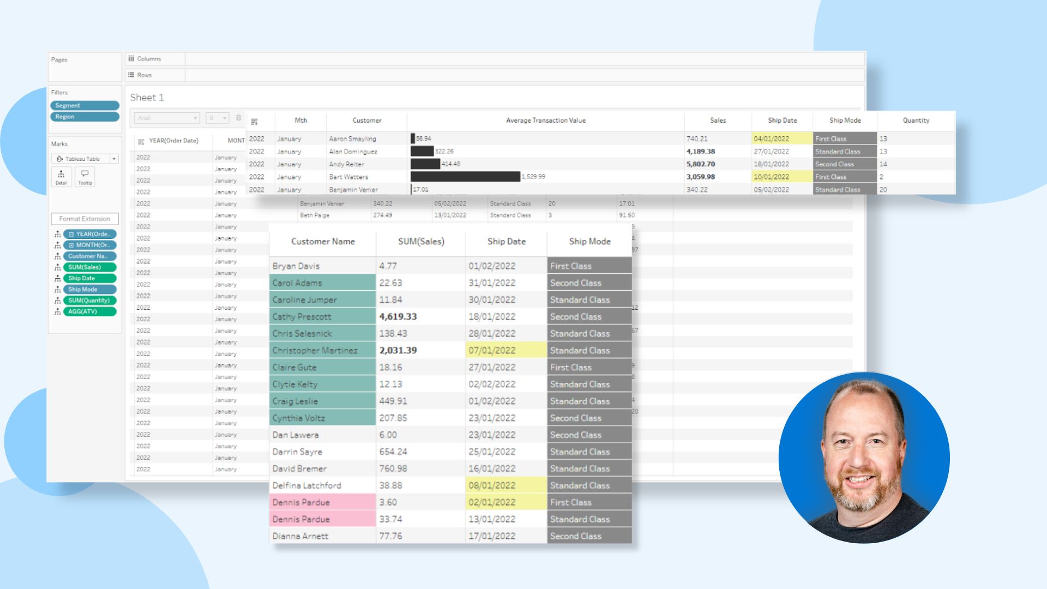Click highlighted ship date 04/01/2022
Image resolution: width=1047 pixels, height=589 pixels.
click(x=782, y=139)
